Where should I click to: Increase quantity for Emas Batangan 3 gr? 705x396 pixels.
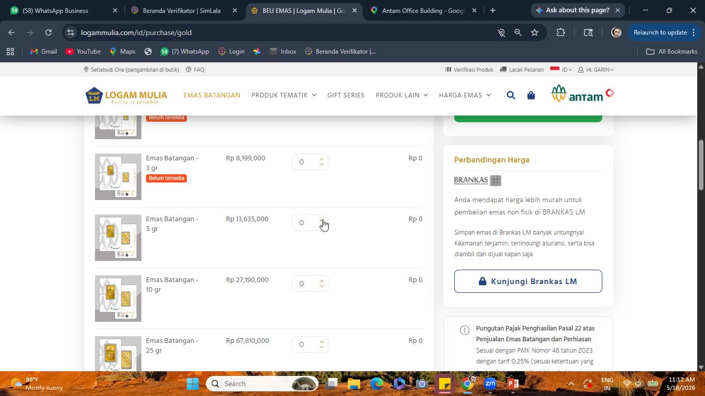click(322, 159)
